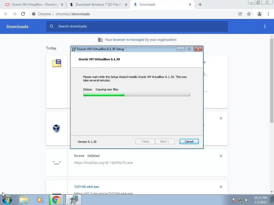Screen dimensions: 274x205
Task: Click the managed organization building icon
Action: point(100,40)
